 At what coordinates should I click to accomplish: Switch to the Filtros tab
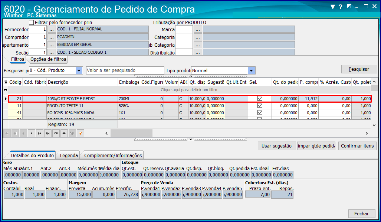coord(17,59)
